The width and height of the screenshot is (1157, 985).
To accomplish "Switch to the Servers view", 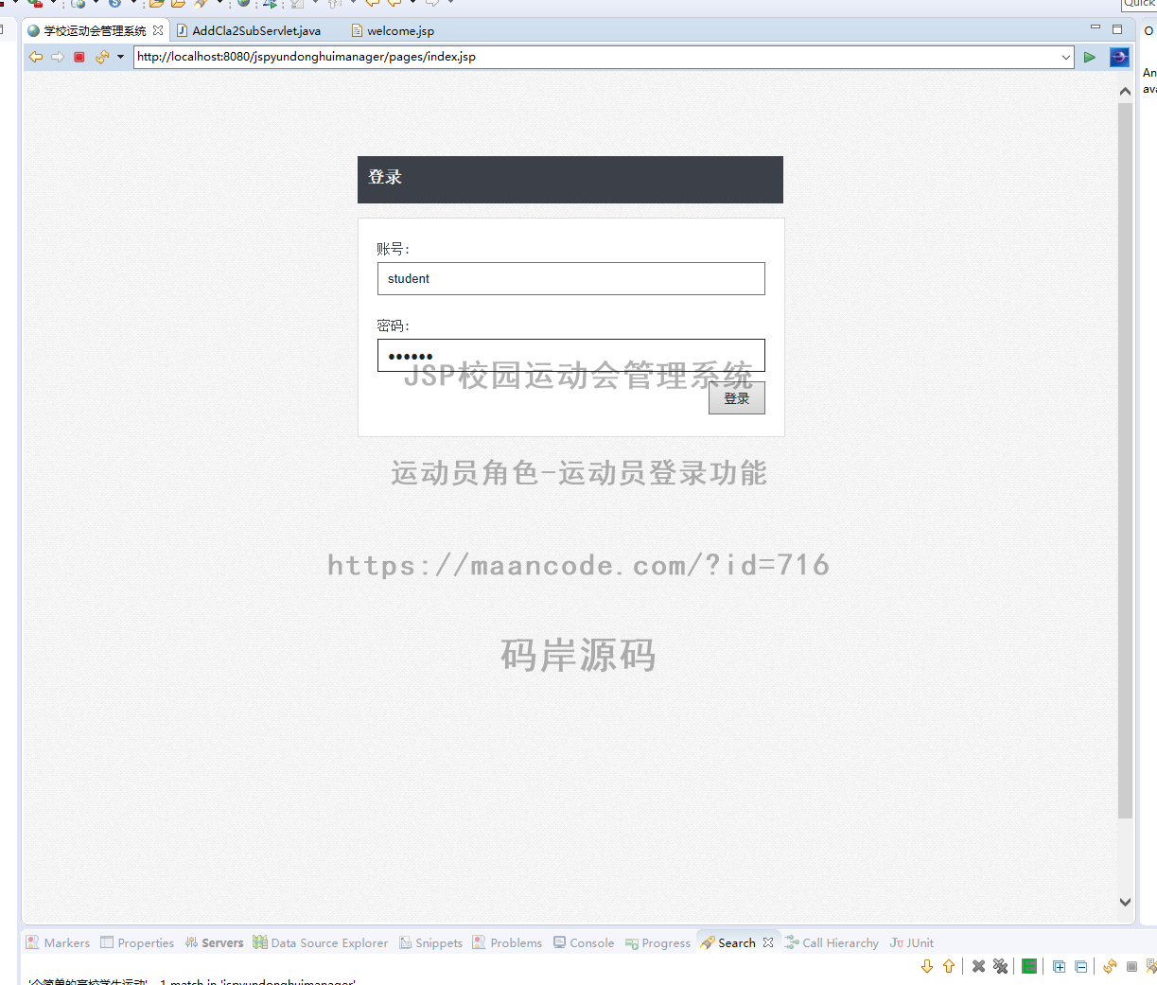I will 214,942.
